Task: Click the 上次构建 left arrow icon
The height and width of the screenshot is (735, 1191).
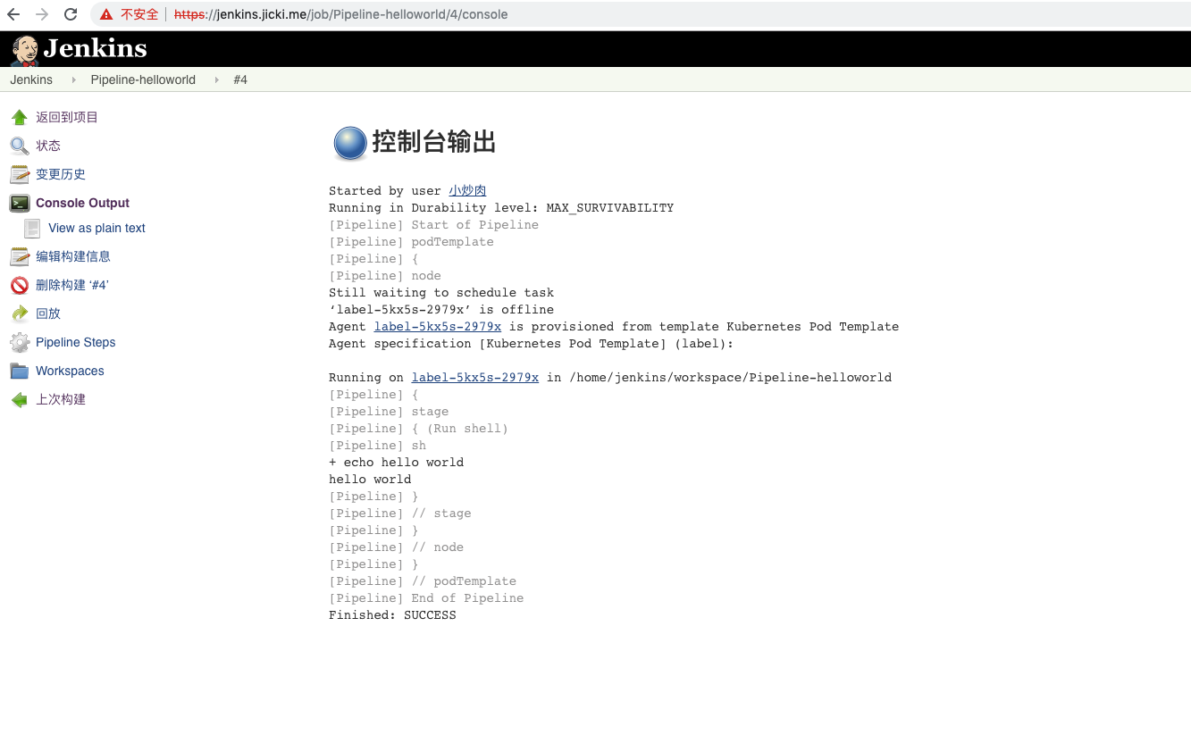Action: click(19, 399)
